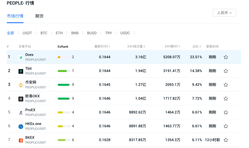This screenshot has height=148, width=249.
Task: Sort by 最新价(¥) column
Action: tap(102, 46)
